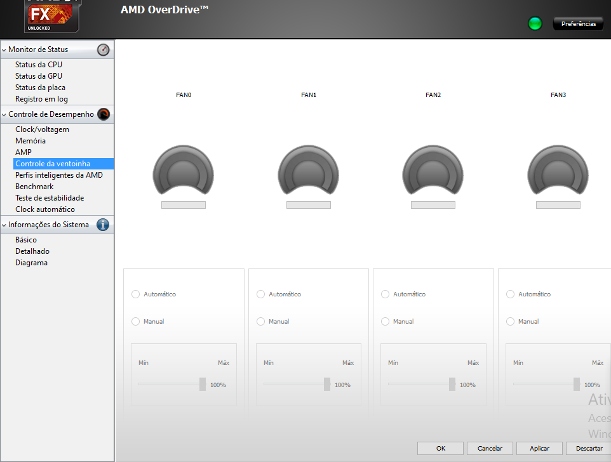
Task: Select Manual radio button for FAN2
Action: [385, 322]
